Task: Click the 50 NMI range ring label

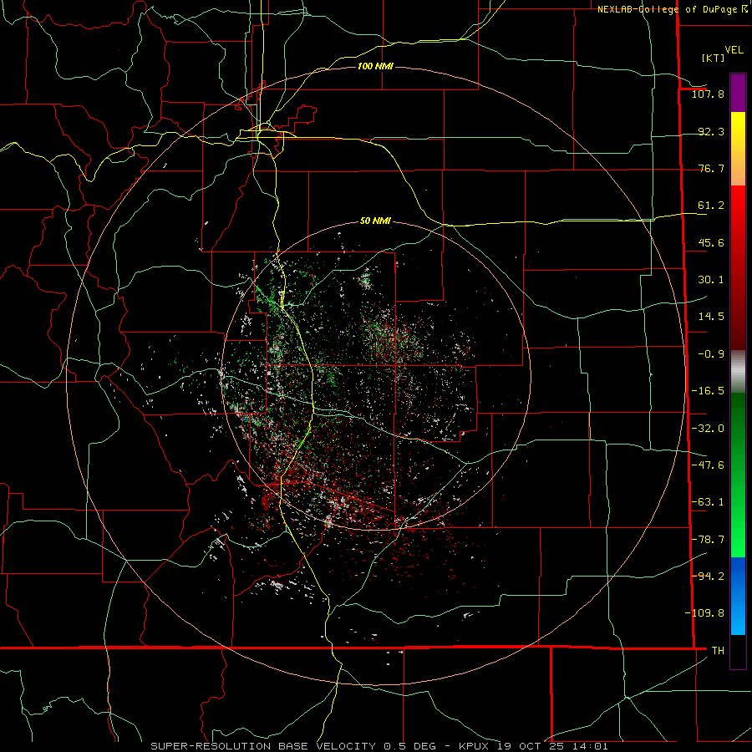Action: click(375, 221)
